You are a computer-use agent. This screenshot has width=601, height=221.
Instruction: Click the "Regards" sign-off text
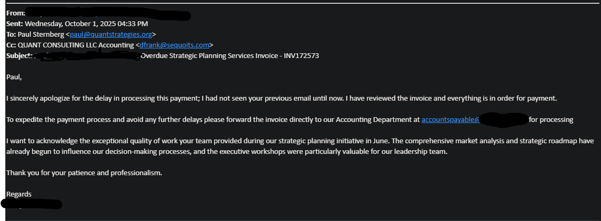[x=19, y=194]
